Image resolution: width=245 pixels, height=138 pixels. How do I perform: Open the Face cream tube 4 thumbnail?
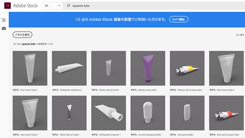click(x=226, y=68)
